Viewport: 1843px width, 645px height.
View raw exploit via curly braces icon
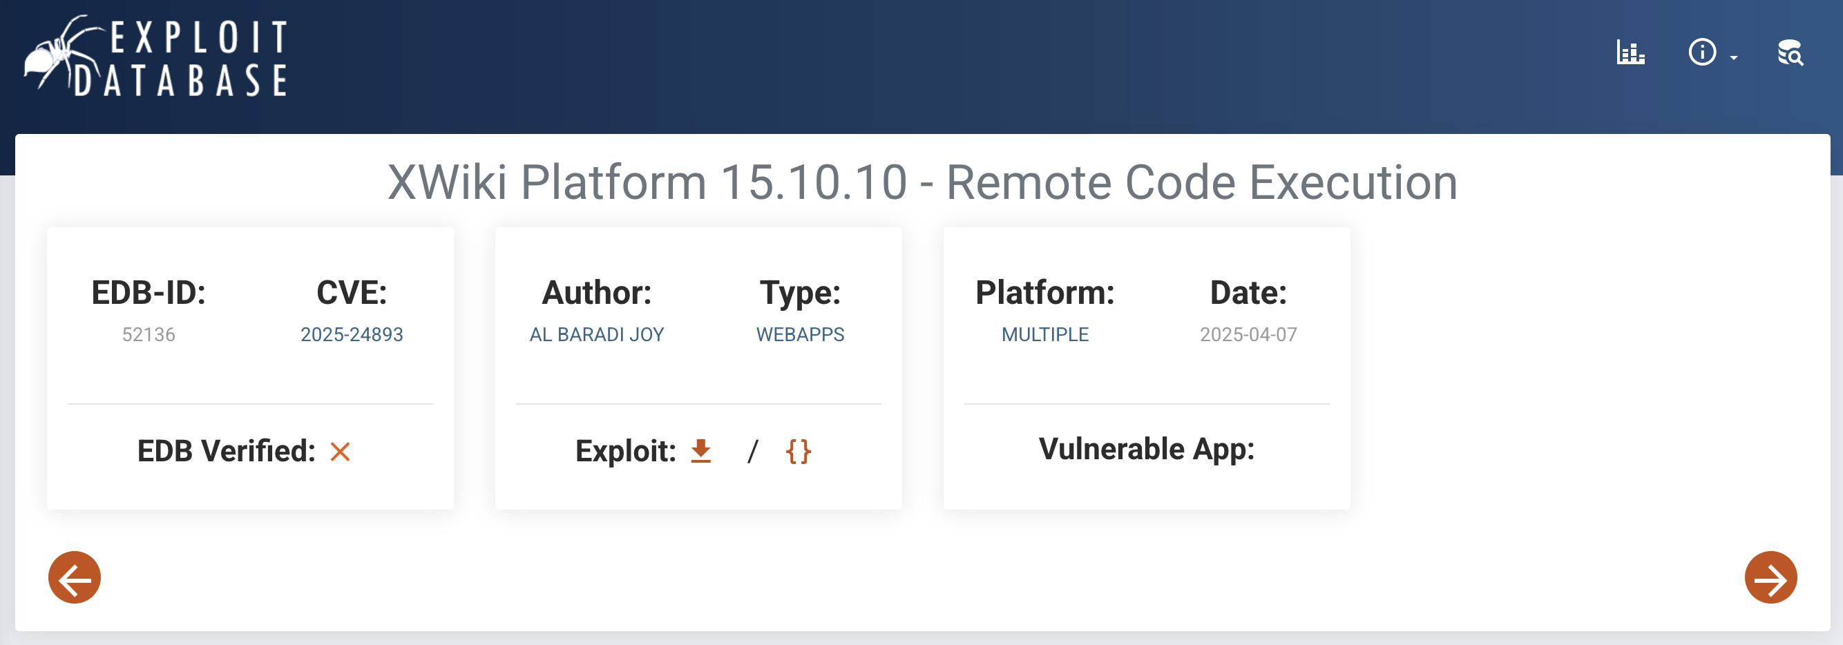pyautogui.click(x=799, y=451)
